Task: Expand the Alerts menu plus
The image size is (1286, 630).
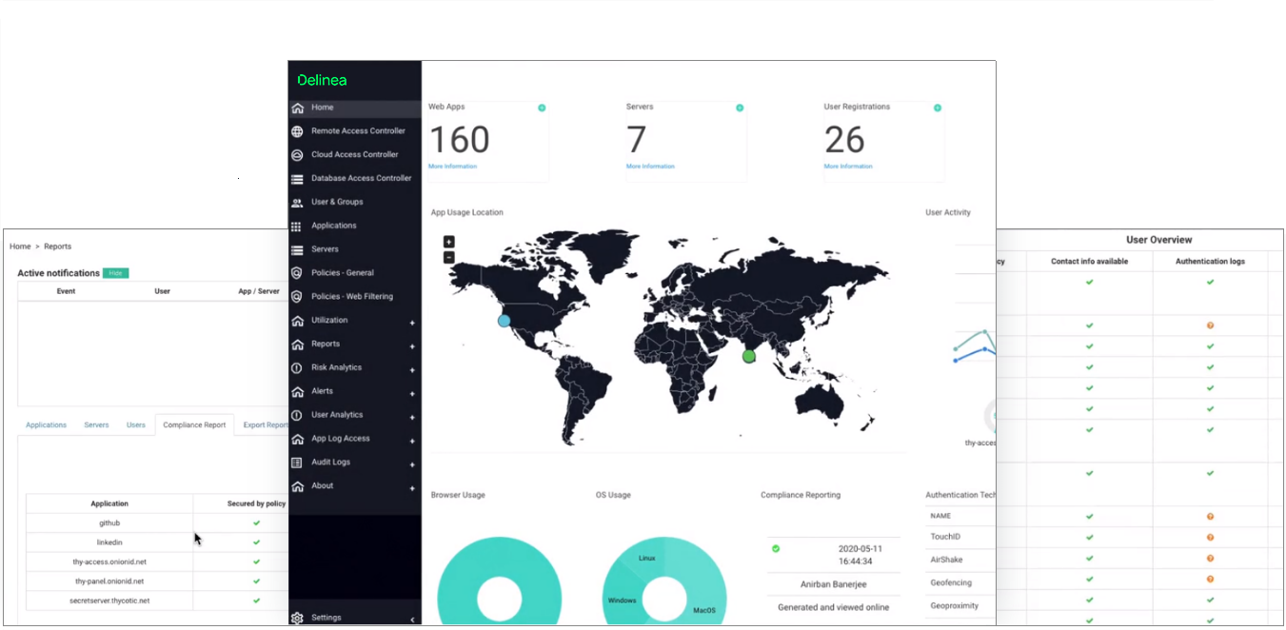Action: [x=412, y=395]
